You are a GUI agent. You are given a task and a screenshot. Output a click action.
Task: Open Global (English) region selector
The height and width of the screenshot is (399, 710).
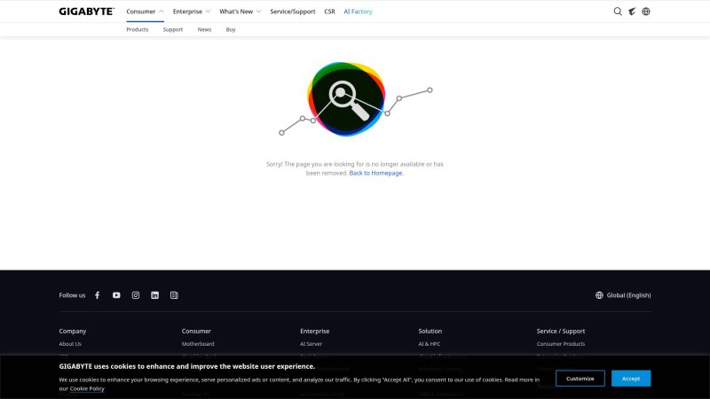coord(623,295)
